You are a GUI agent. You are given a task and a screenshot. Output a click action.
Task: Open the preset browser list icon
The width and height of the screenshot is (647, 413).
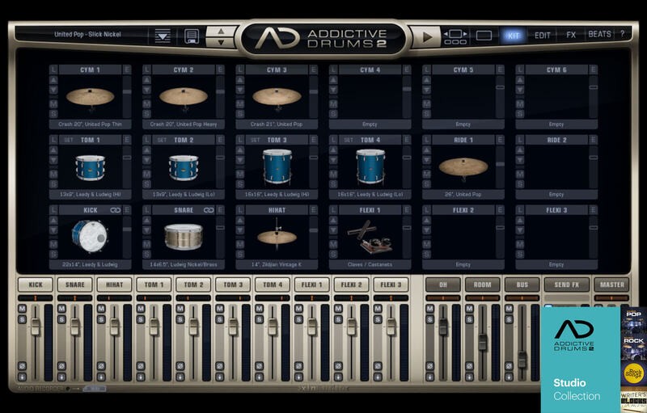tap(163, 36)
